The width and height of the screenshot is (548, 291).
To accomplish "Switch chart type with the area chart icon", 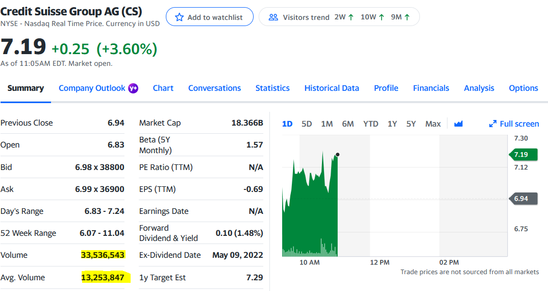I will [x=458, y=124].
